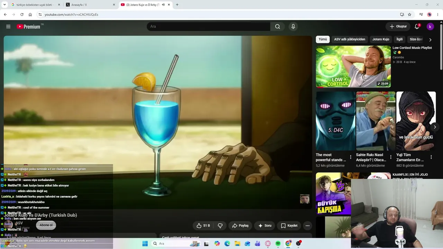Screen dimensions: 443x249
Task: Open options for the Yuji Tüm Zamanların short
Action: (x=431, y=157)
